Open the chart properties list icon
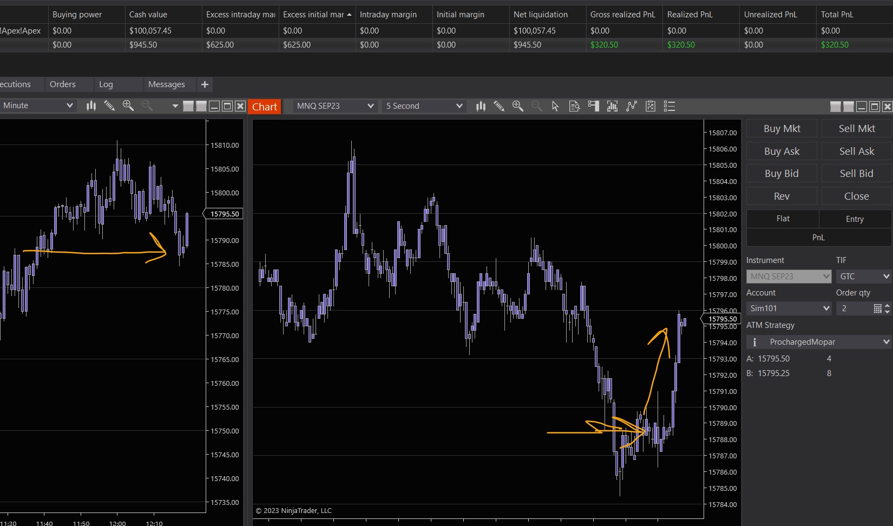Screen dimensions: 893x526 coord(669,106)
